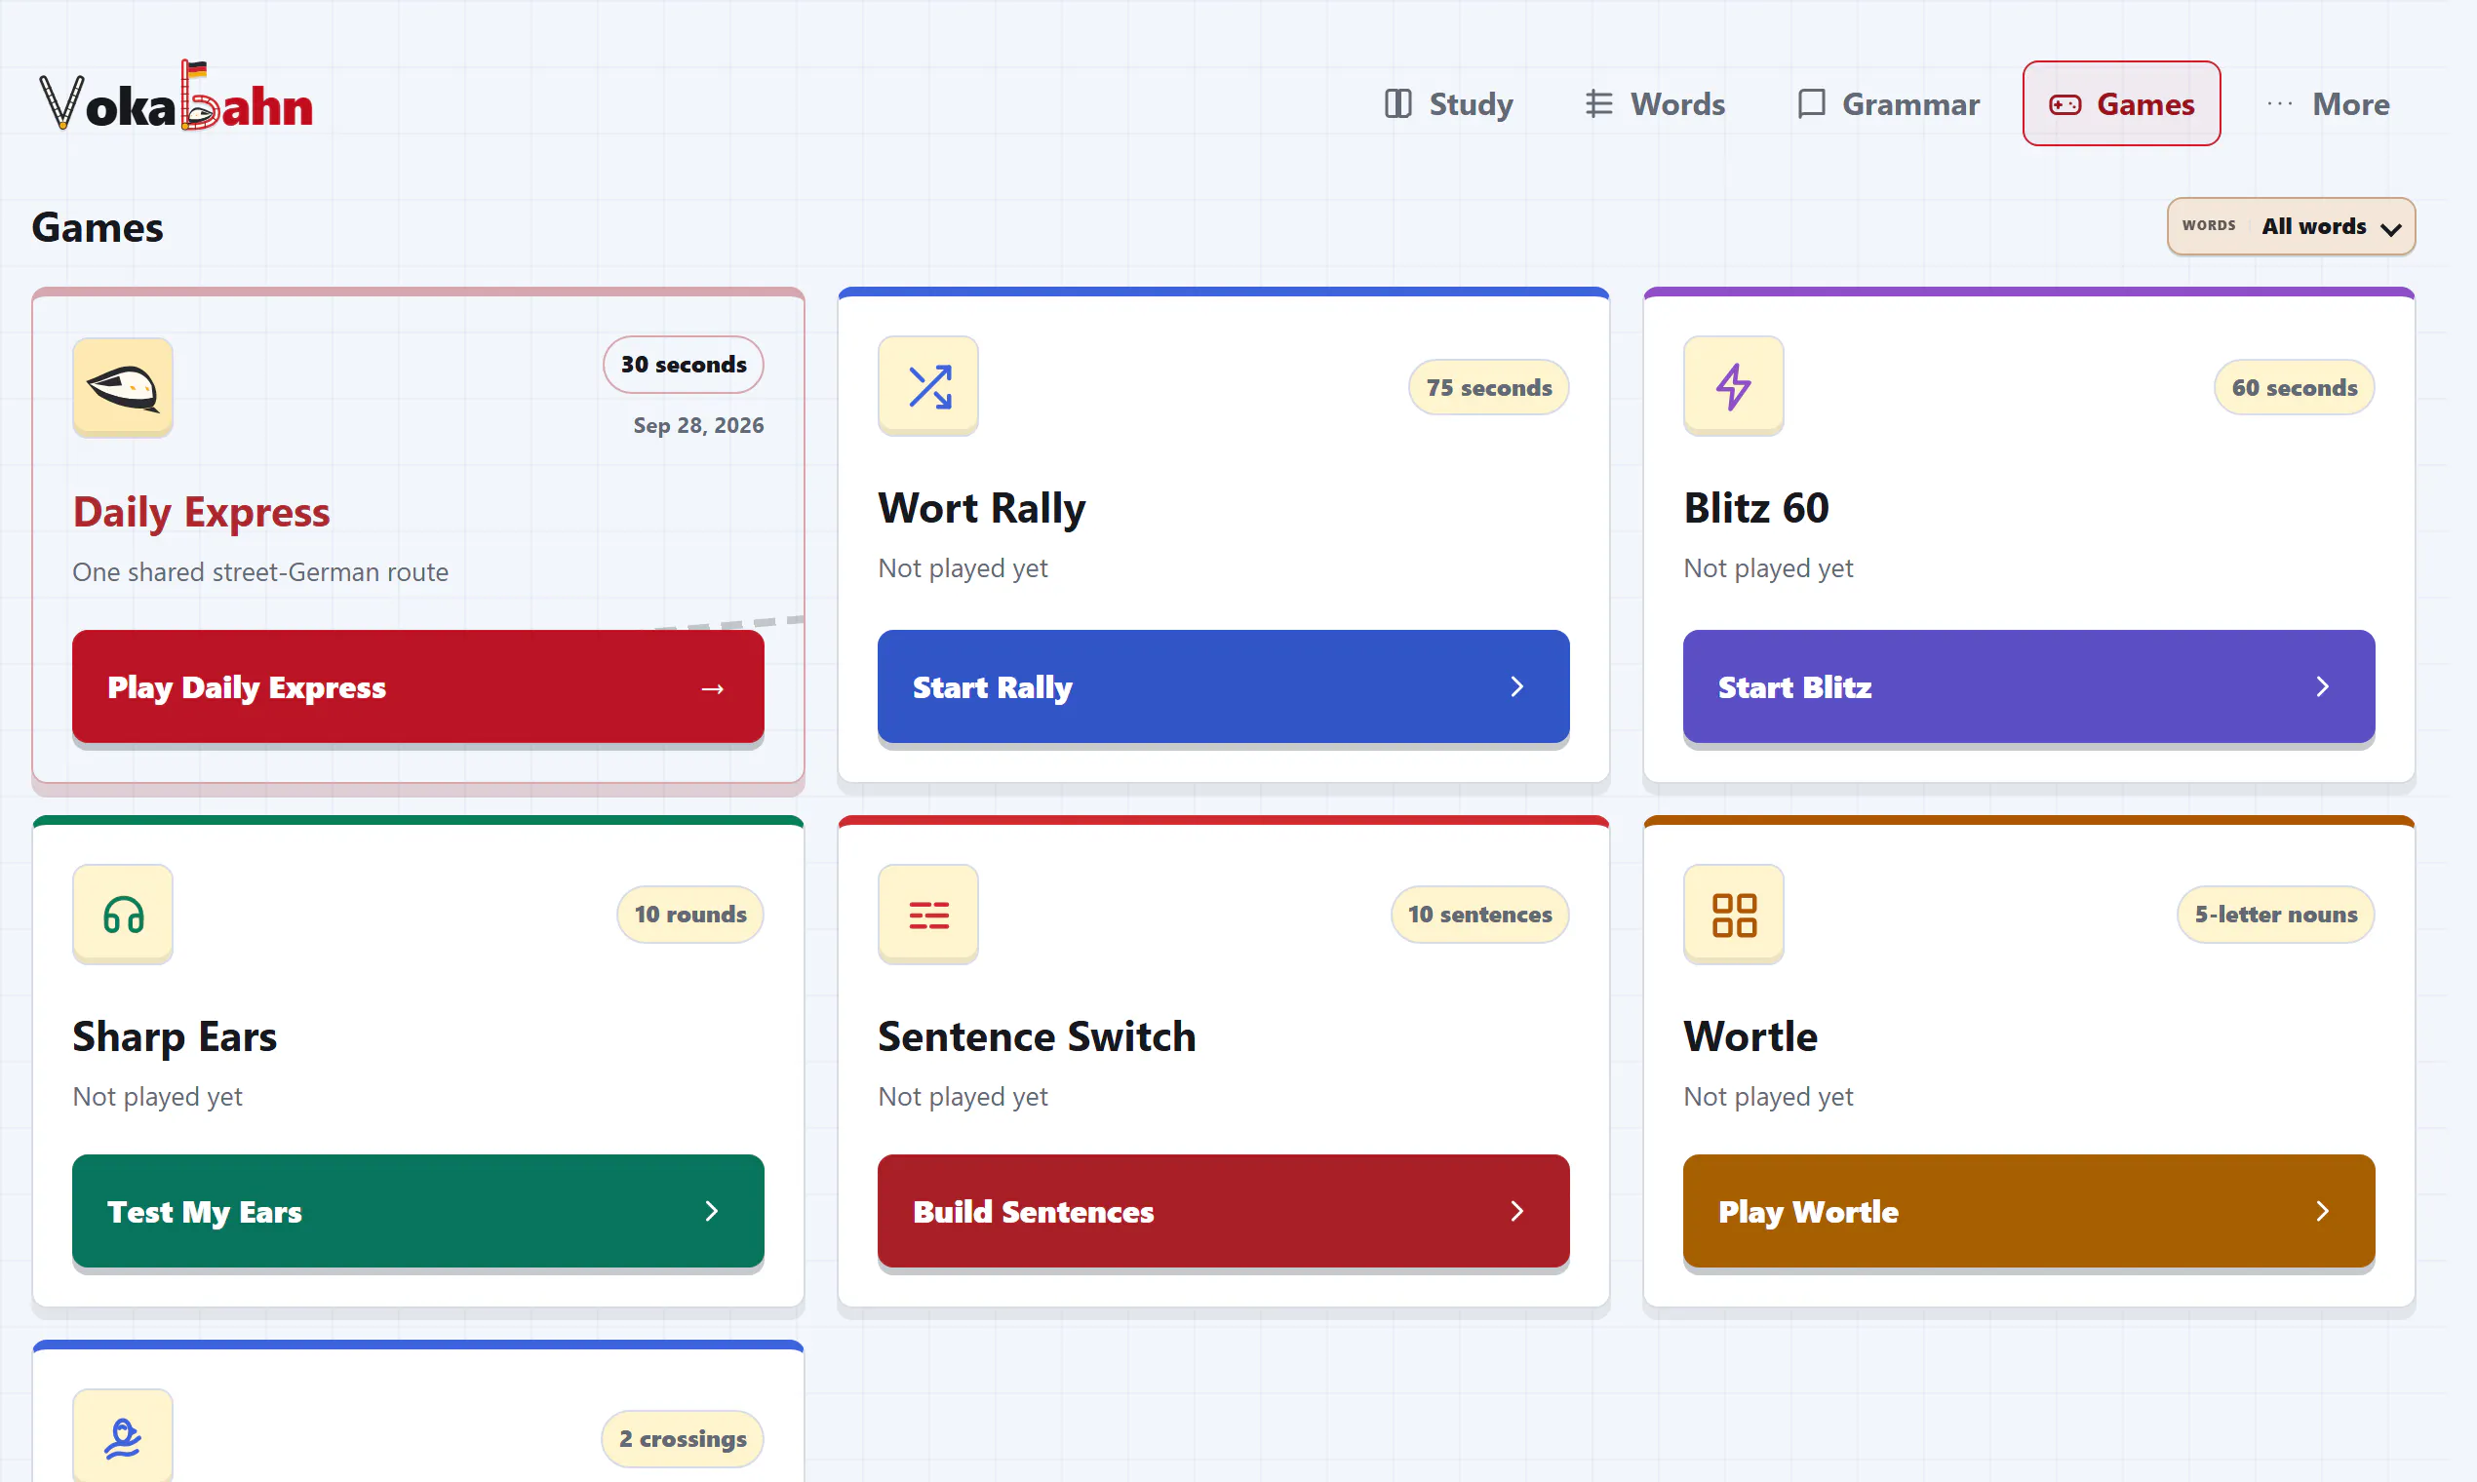Click the Vokabahn logo
Image resolution: width=2477 pixels, height=1482 pixels.
[176, 97]
